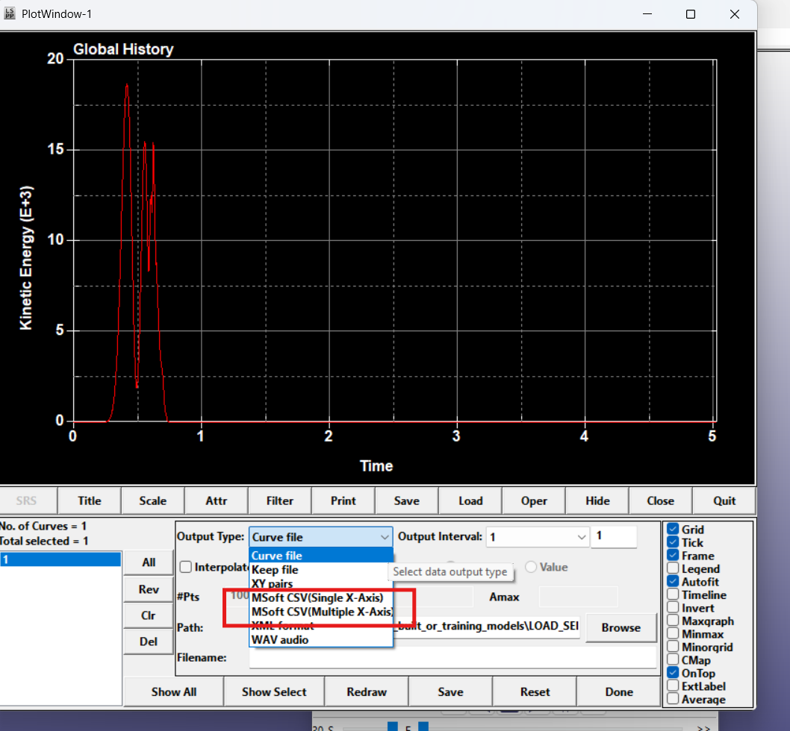This screenshot has width=790, height=731.
Task: Choose XY pairs output type
Action: coord(273,583)
